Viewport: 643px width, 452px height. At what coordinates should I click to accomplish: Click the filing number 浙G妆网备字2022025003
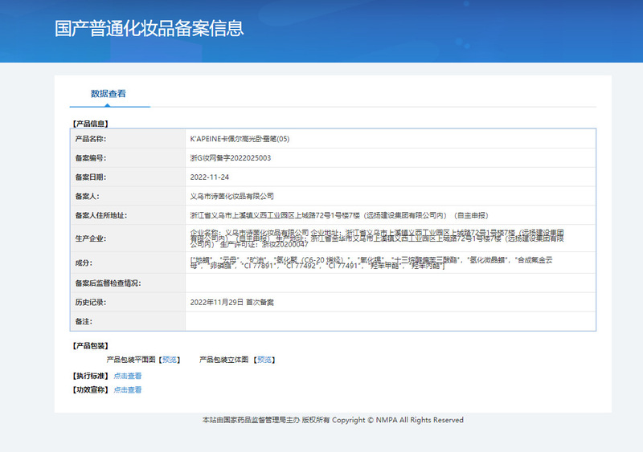pyautogui.click(x=230, y=158)
